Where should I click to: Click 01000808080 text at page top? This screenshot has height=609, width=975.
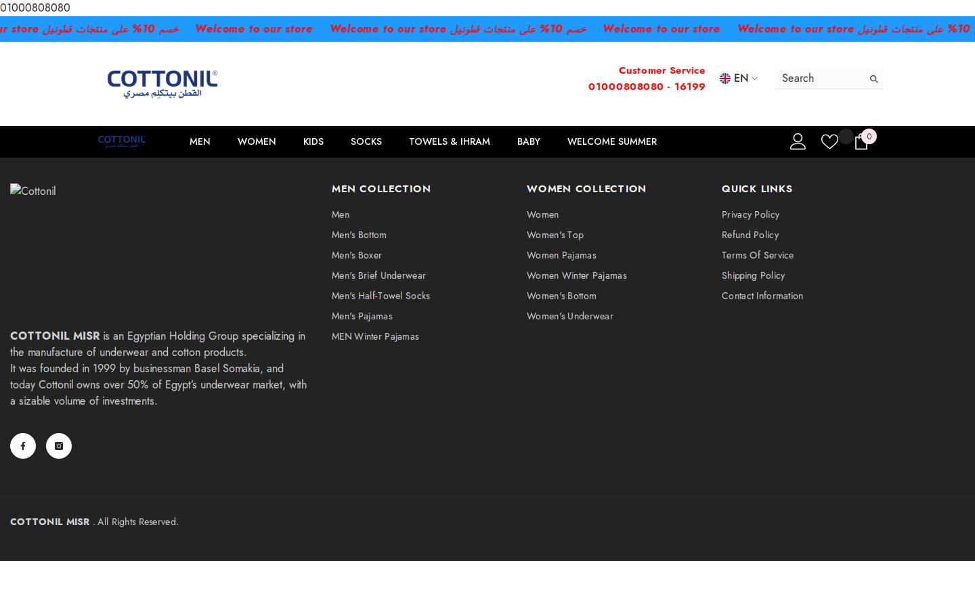[35, 7]
